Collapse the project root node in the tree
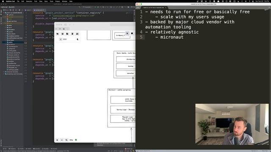This screenshot has width=271, height=152. (x=4, y=13)
